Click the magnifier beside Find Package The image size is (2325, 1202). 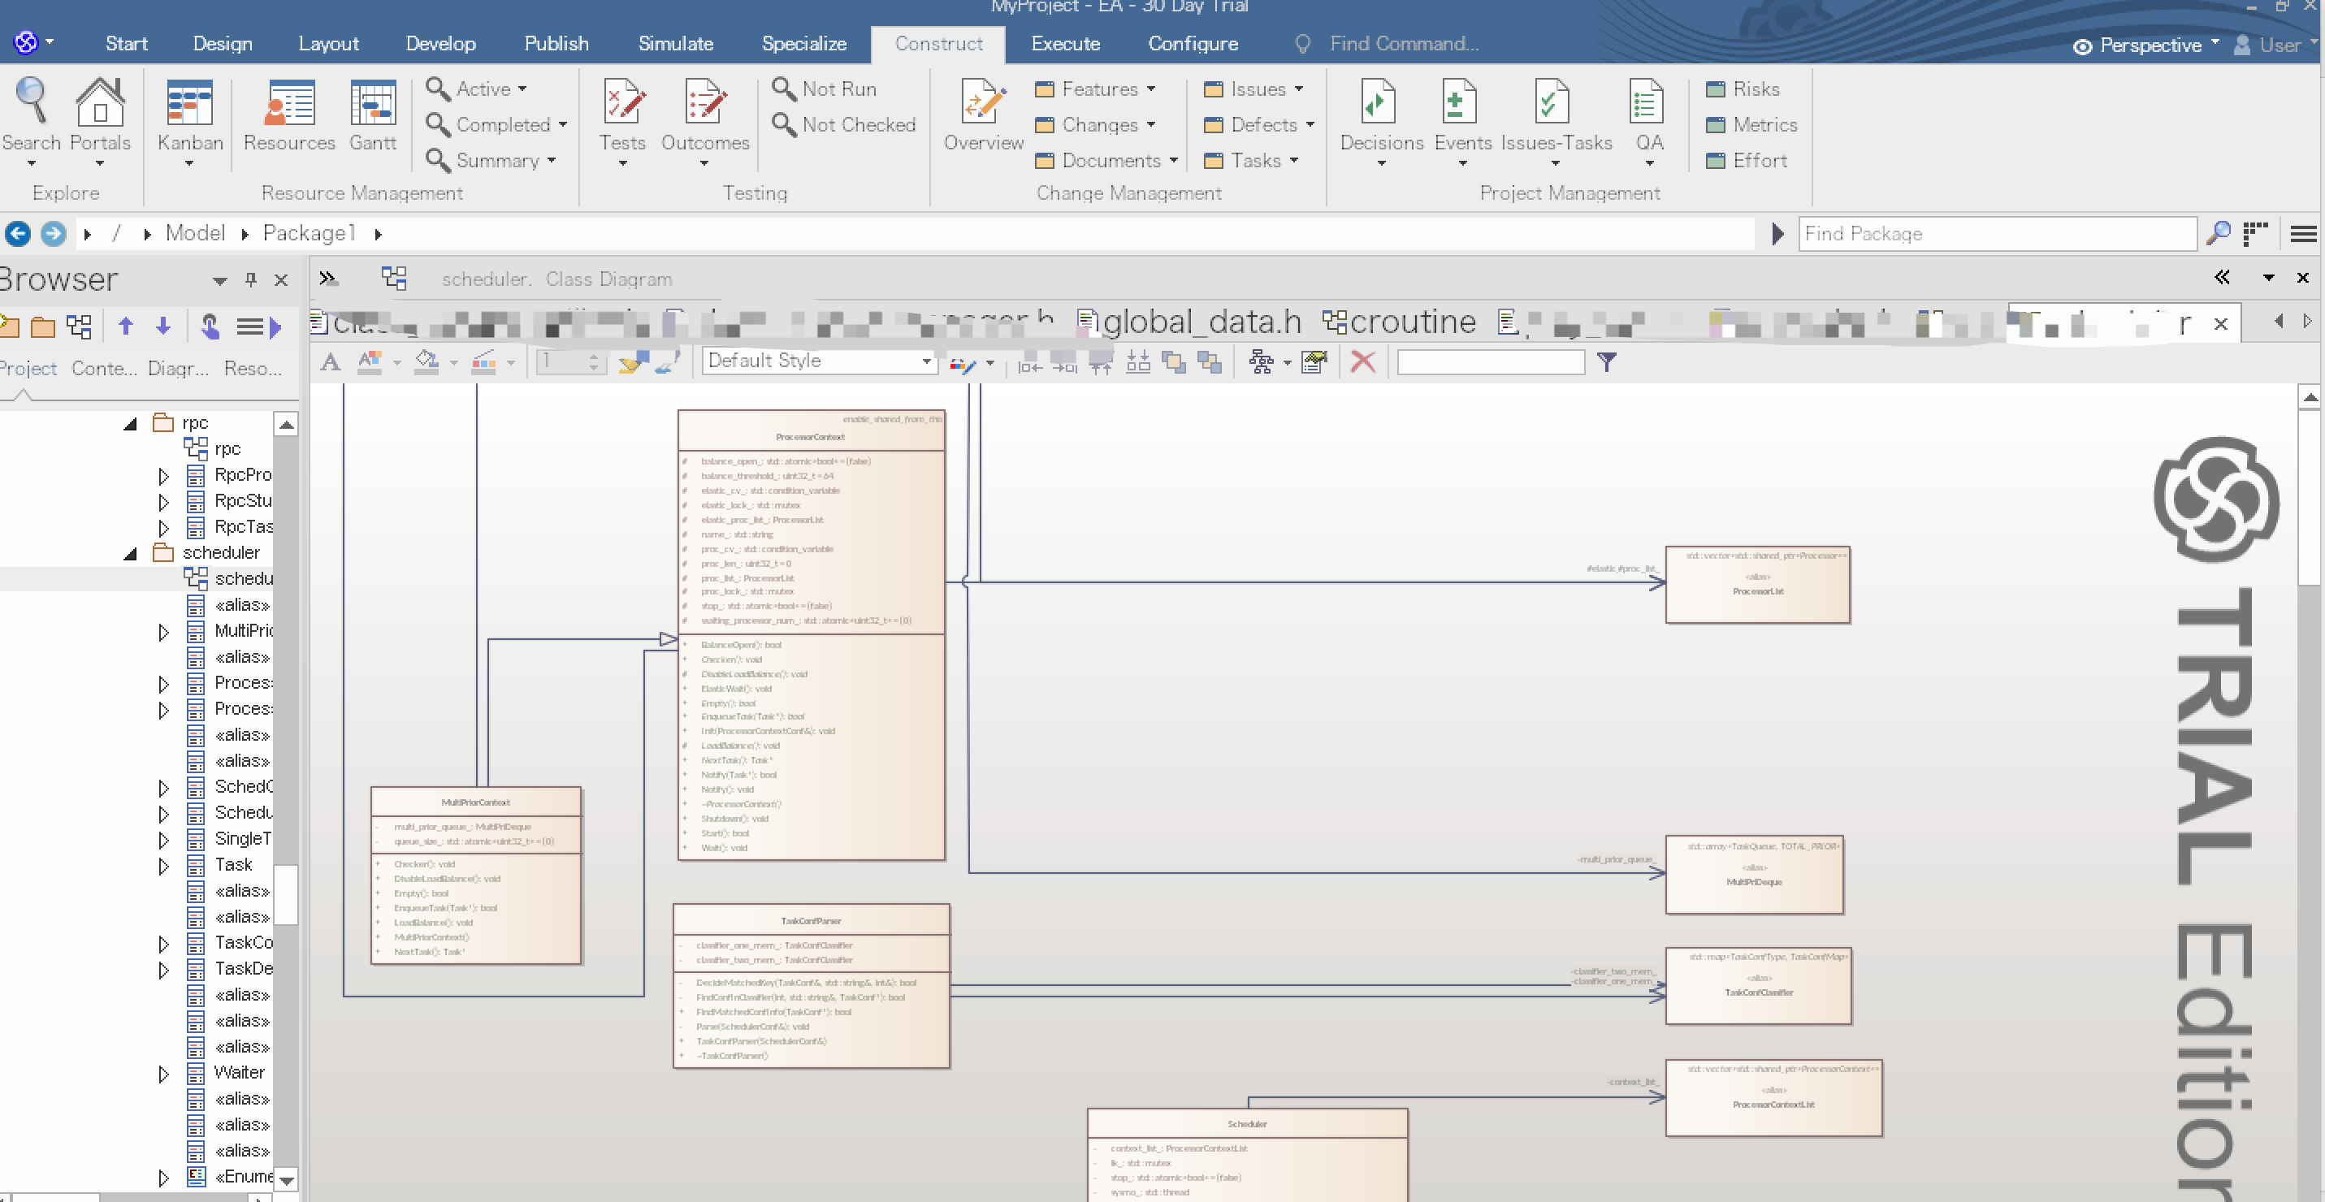[x=2218, y=234]
